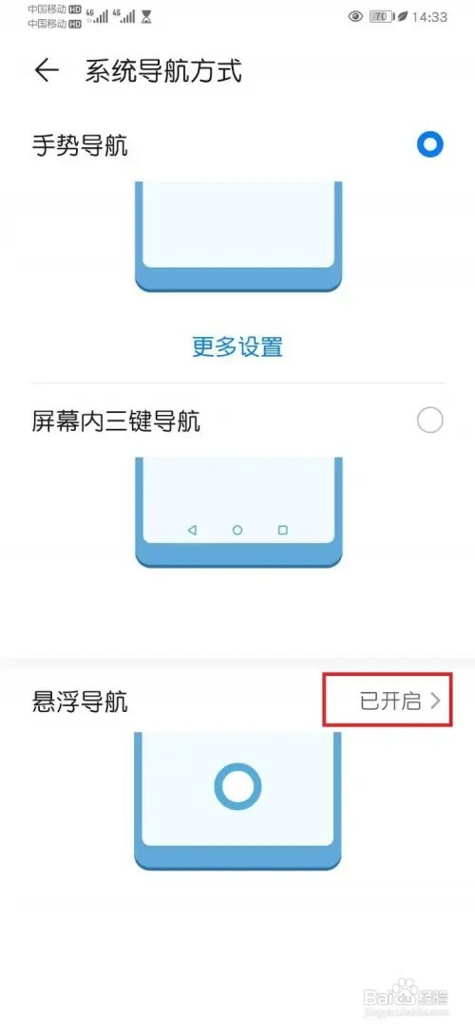This screenshot has height=1029, width=475.
Task: Expand 悬浮导航 chevron arrow
Action: pos(435,702)
